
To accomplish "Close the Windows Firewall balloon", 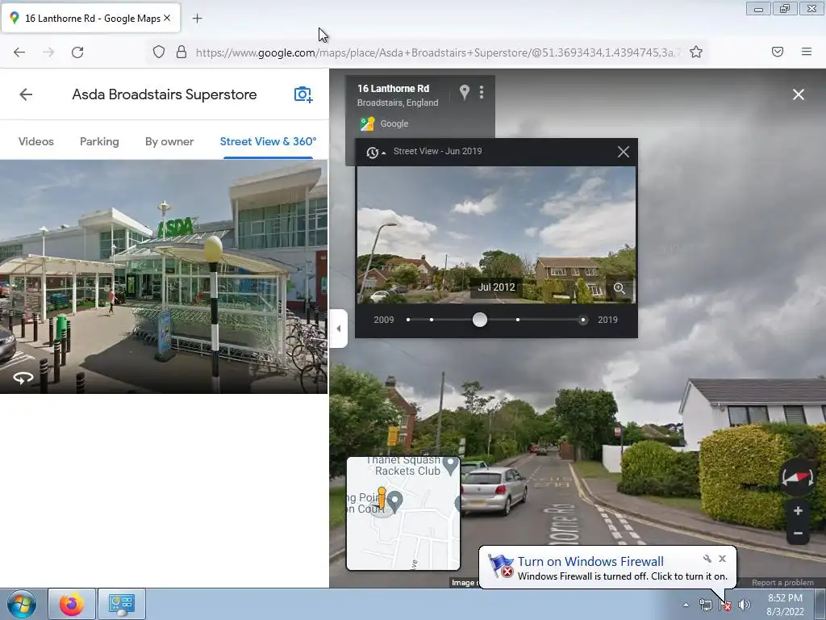I will [x=722, y=559].
